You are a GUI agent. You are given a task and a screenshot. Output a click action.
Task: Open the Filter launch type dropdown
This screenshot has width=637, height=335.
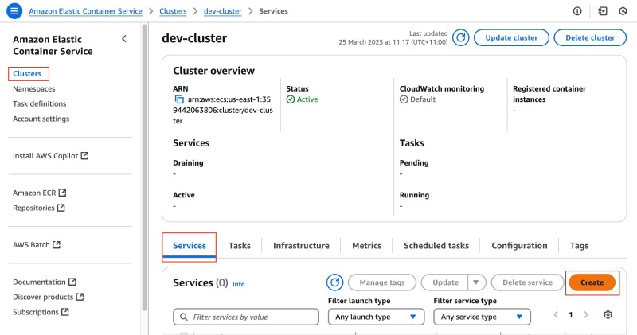pos(376,317)
